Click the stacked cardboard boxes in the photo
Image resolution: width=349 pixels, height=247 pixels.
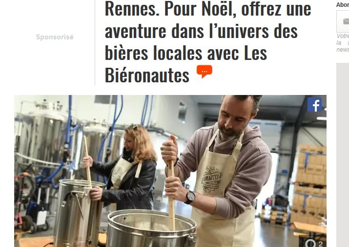309,184
